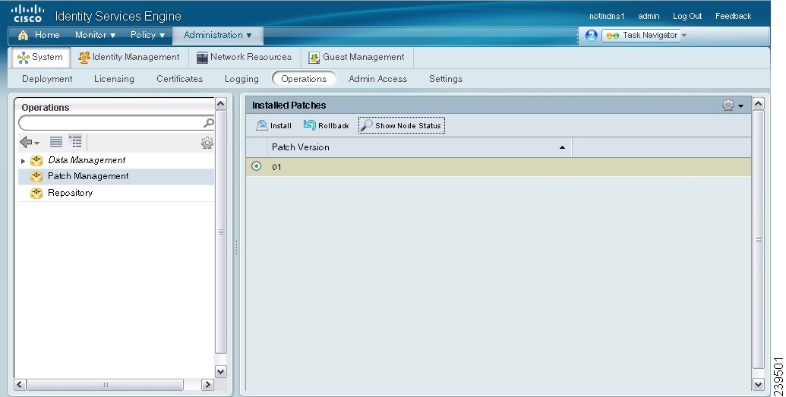This screenshot has width=786, height=397.
Task: Switch to list view icon
Action: (56, 143)
